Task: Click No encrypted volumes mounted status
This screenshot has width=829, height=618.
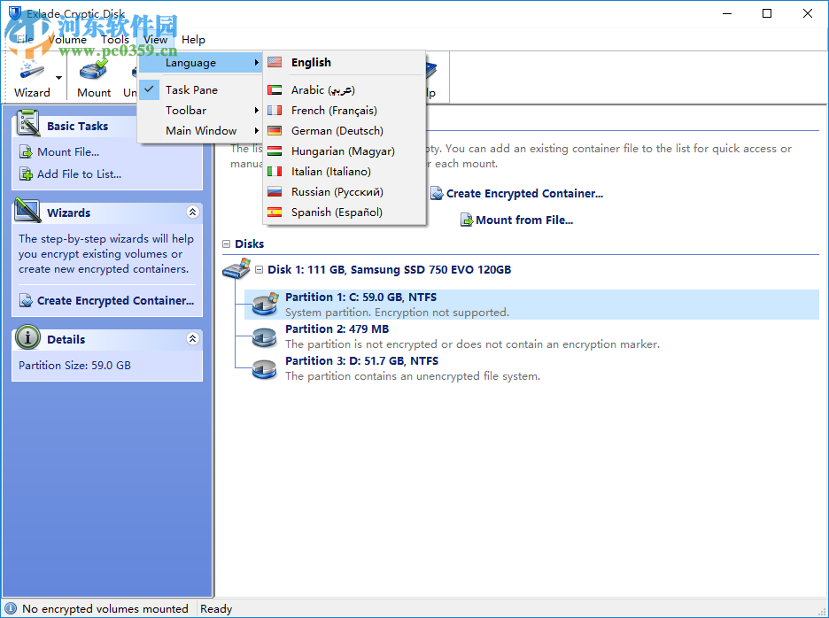Action: 105,608
